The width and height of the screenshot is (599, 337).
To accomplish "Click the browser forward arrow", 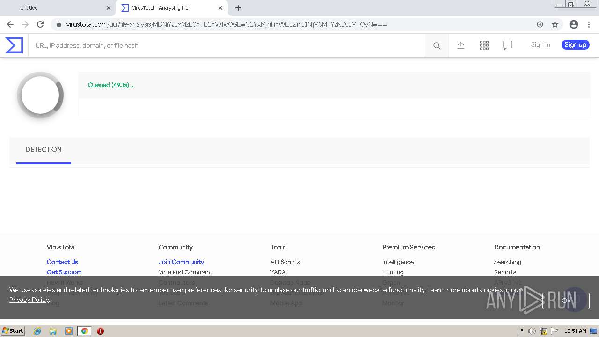I will pyautogui.click(x=25, y=24).
